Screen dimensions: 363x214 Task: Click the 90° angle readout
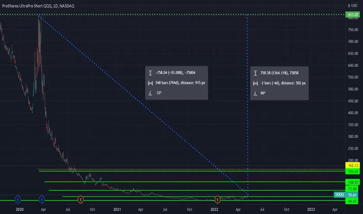[x=263, y=93]
